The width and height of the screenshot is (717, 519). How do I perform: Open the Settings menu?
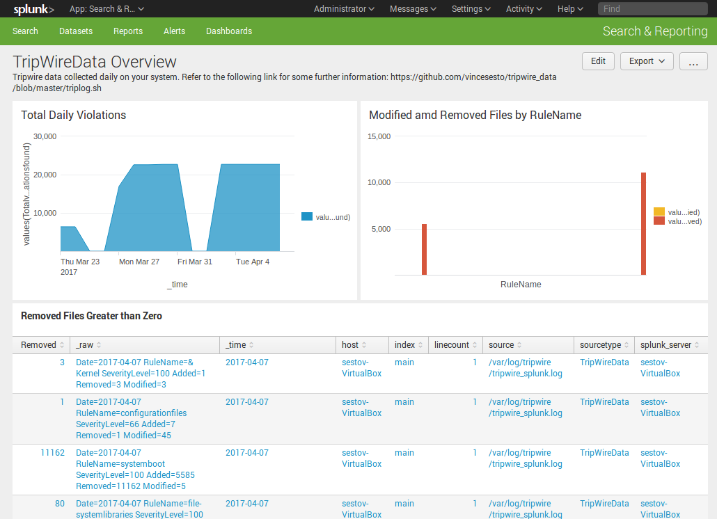click(x=471, y=8)
